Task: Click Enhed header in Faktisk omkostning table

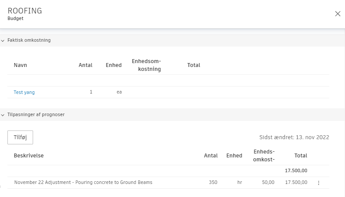Action: click(114, 65)
